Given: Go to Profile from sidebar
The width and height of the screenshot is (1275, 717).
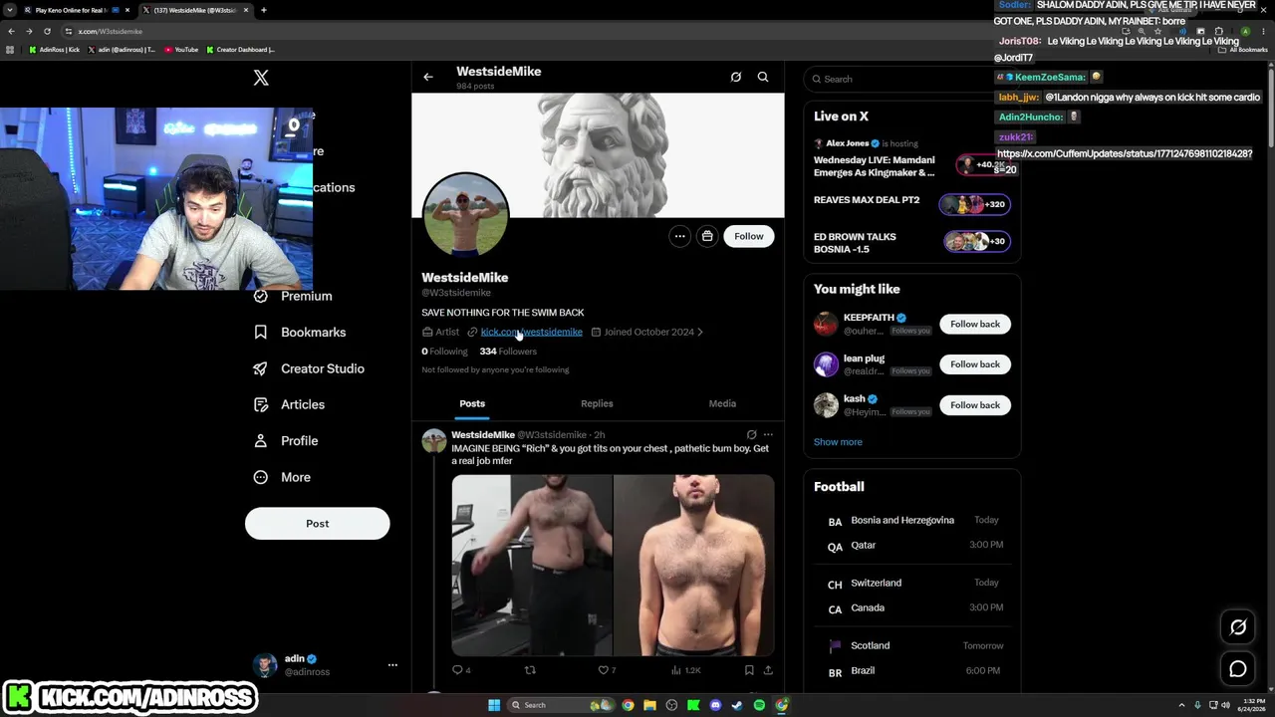Looking at the screenshot, I should [x=286, y=440].
